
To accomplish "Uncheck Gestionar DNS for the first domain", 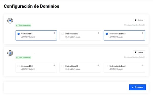I will click(19, 34).
